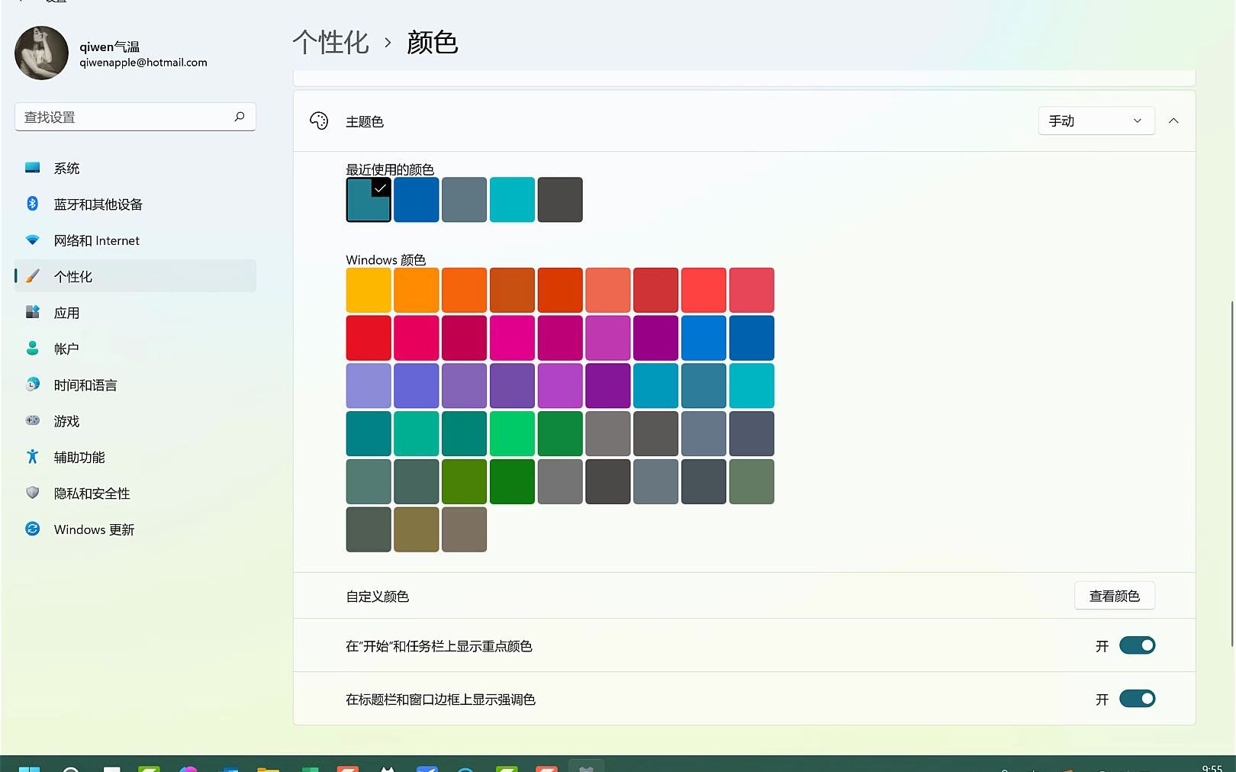
Task: Pick the taupe swatch ending the palette
Action: (464, 529)
